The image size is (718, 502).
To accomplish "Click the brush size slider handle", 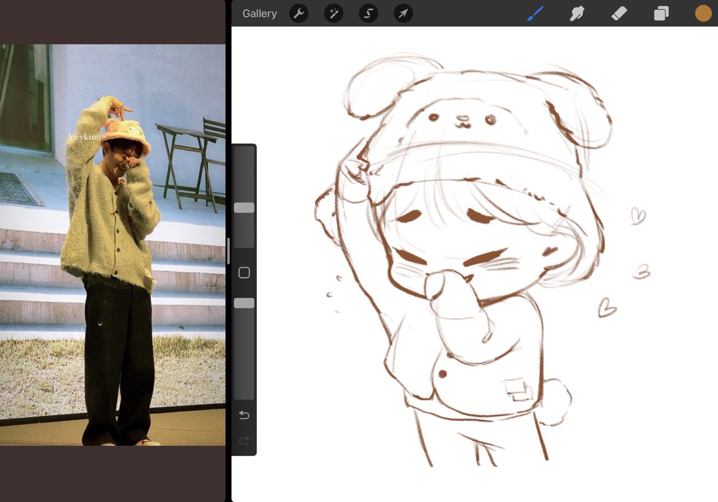I will [244, 207].
